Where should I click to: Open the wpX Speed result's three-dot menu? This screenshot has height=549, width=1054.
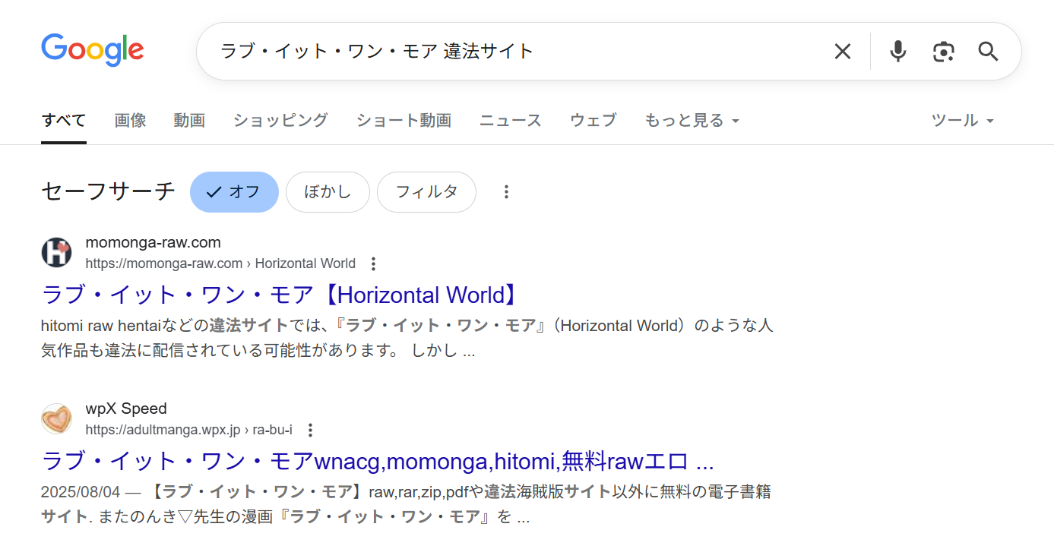click(x=310, y=430)
